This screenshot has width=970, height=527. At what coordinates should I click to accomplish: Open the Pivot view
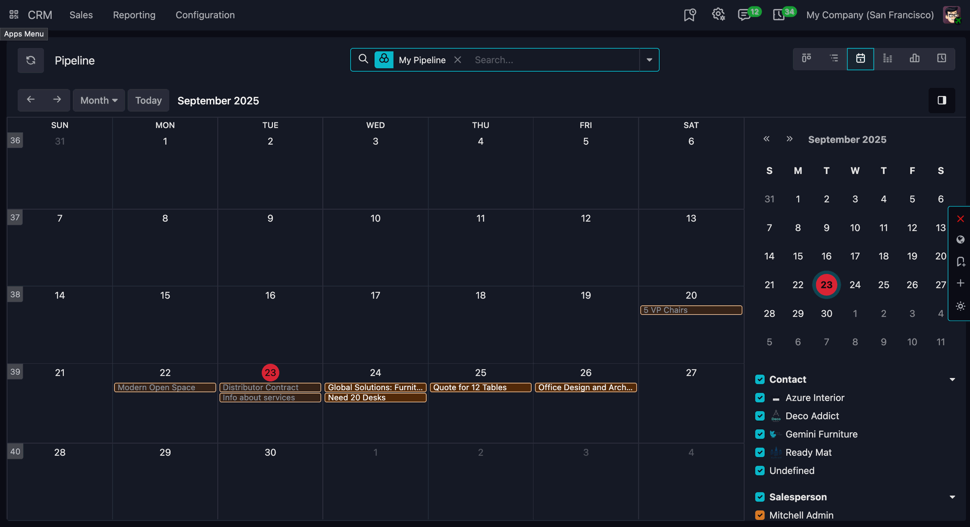[888, 59]
